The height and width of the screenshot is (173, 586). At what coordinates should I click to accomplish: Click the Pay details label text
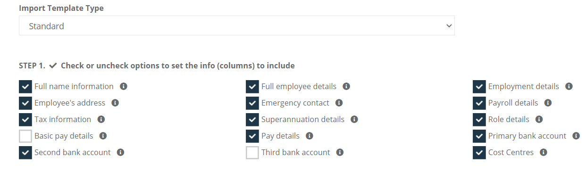(x=280, y=136)
